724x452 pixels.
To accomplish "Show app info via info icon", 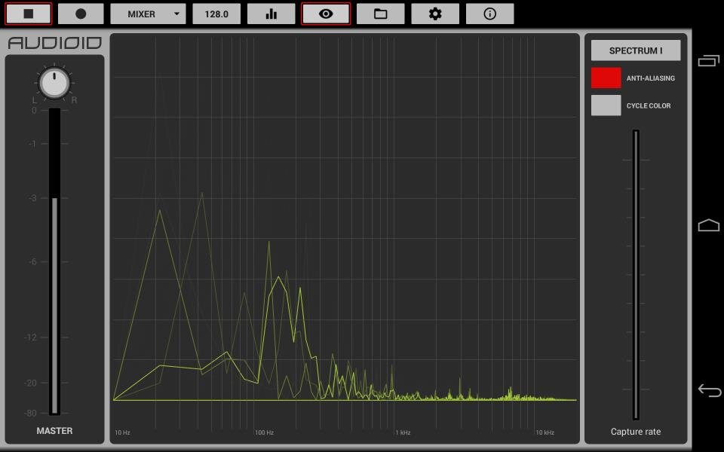I will tap(489, 14).
